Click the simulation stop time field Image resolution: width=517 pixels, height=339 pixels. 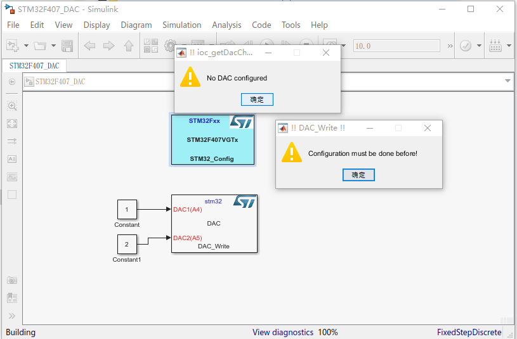coord(396,46)
